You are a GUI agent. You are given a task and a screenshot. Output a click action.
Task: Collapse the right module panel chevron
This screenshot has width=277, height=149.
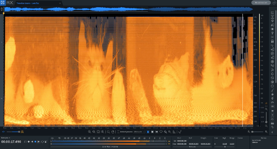tap(272, 132)
